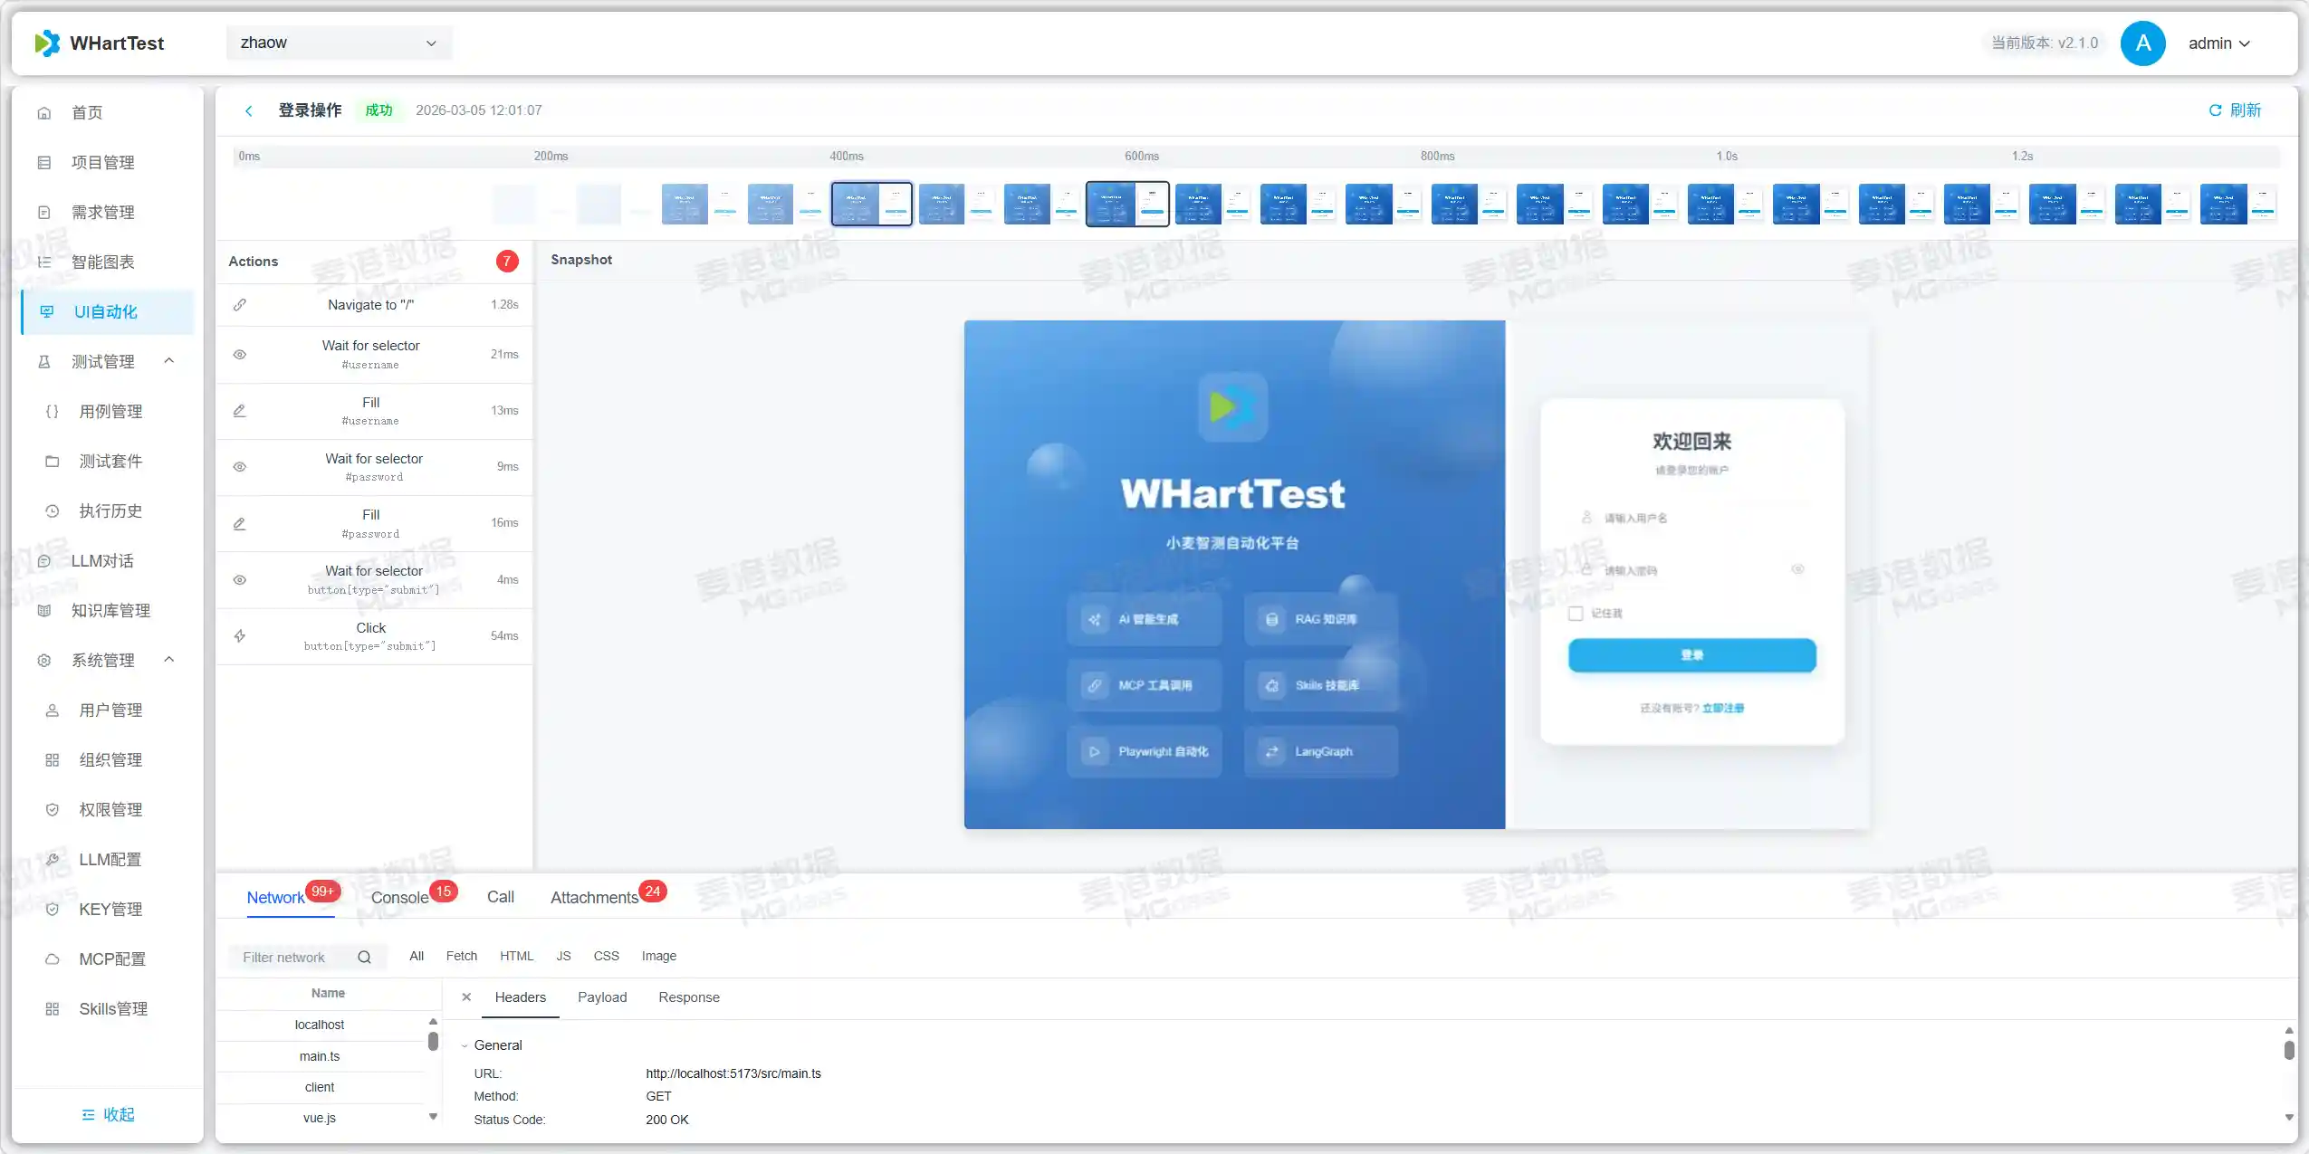Image resolution: width=2309 pixels, height=1154 pixels.
Task: Close the request details panel
Action: click(x=466, y=997)
